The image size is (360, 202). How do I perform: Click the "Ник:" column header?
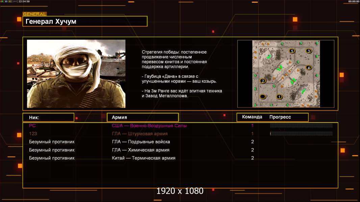(48, 117)
